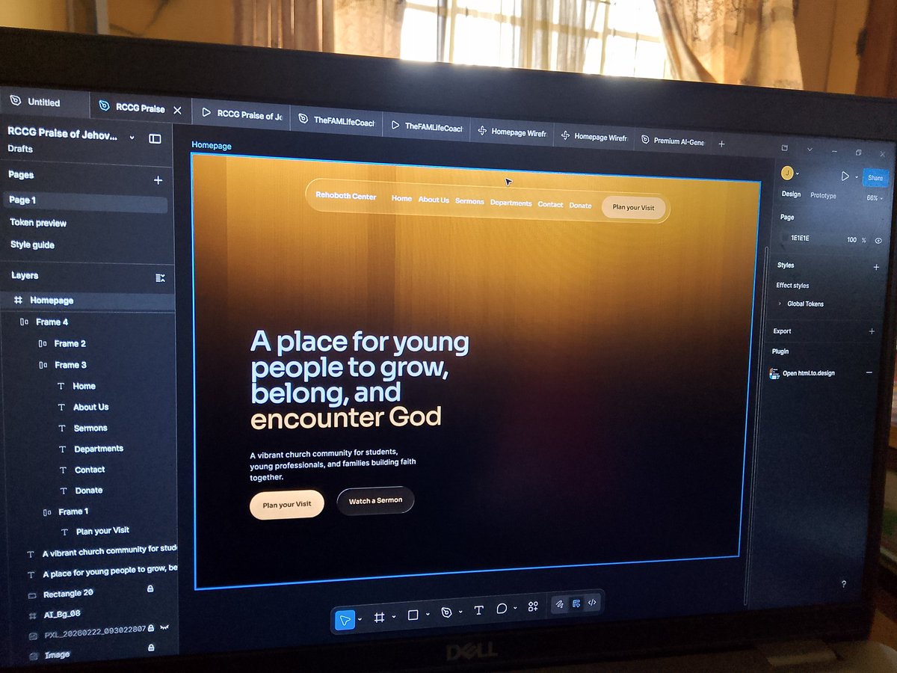Unlock the Rectangle 20 layer
Screen dimensions: 897x673
click(x=151, y=589)
